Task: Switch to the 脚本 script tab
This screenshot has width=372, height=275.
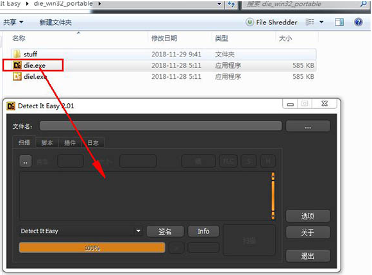Action: pos(47,142)
